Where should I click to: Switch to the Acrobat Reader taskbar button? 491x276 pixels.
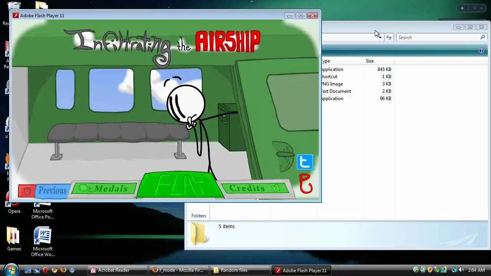pyautogui.click(x=117, y=270)
